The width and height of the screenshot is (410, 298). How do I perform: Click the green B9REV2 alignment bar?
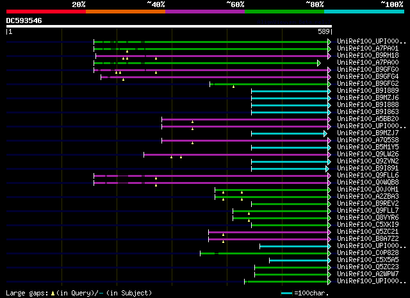tap(290, 204)
